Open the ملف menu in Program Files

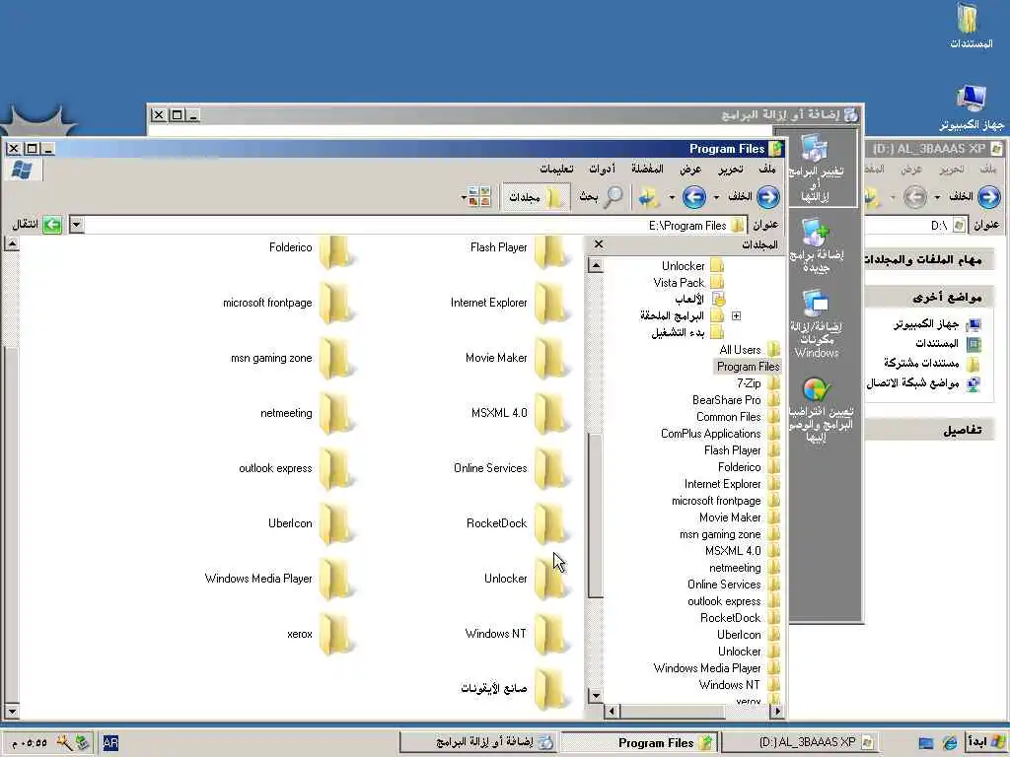tap(767, 169)
